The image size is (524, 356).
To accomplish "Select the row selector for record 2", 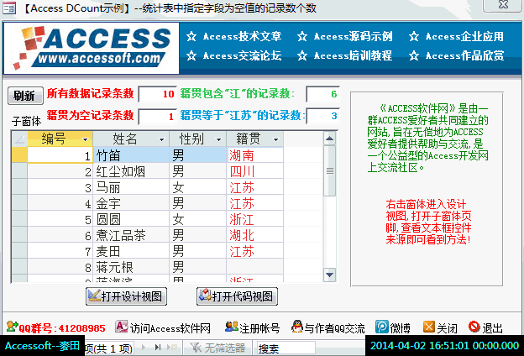I will pyautogui.click(x=19, y=171).
